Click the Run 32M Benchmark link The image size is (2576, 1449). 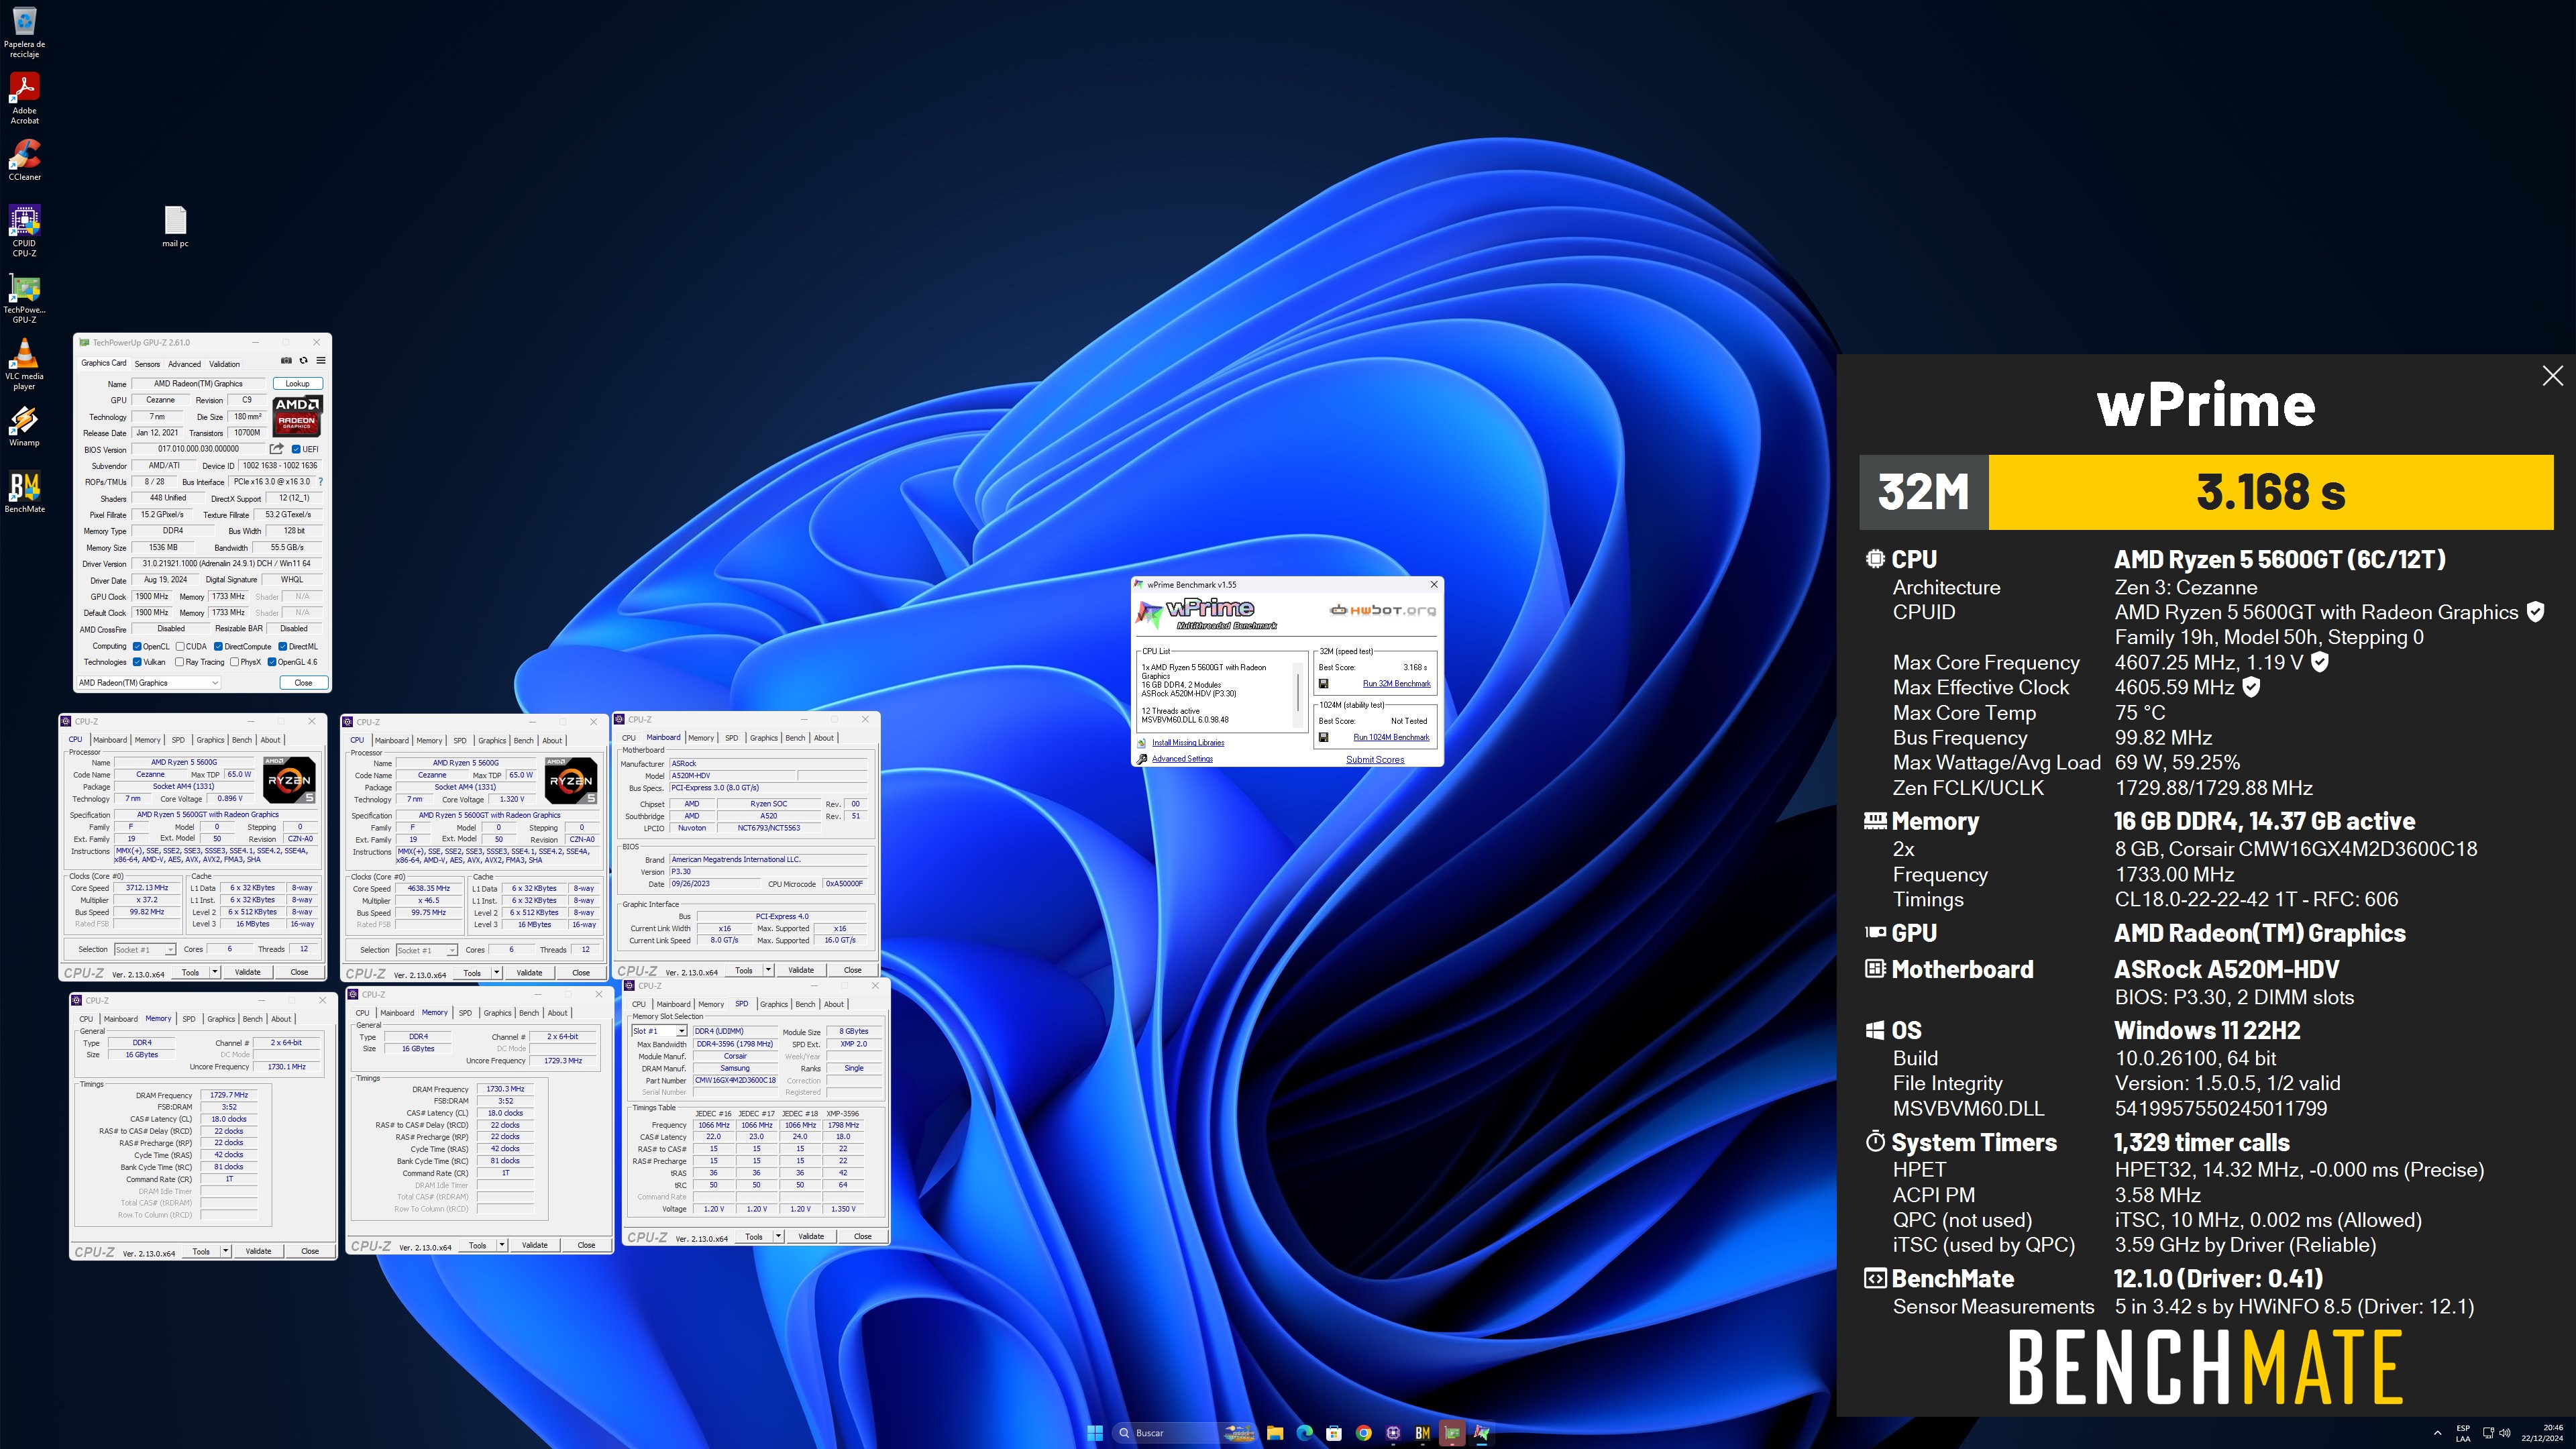click(x=1396, y=684)
